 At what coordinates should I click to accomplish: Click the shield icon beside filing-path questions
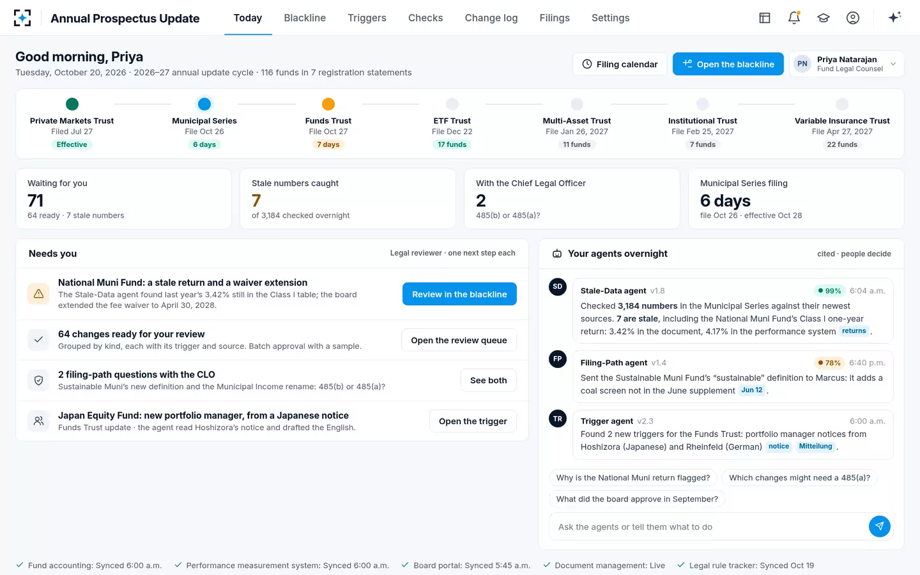[38, 381]
